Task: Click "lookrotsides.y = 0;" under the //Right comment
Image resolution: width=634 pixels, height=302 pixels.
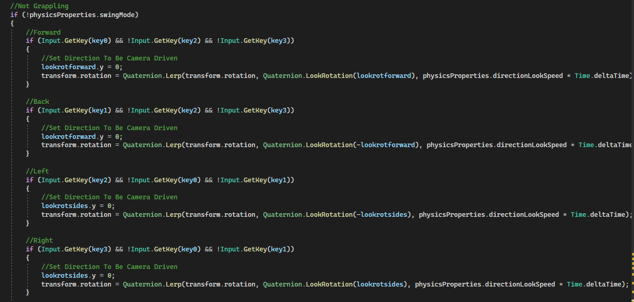Action: pos(78,276)
